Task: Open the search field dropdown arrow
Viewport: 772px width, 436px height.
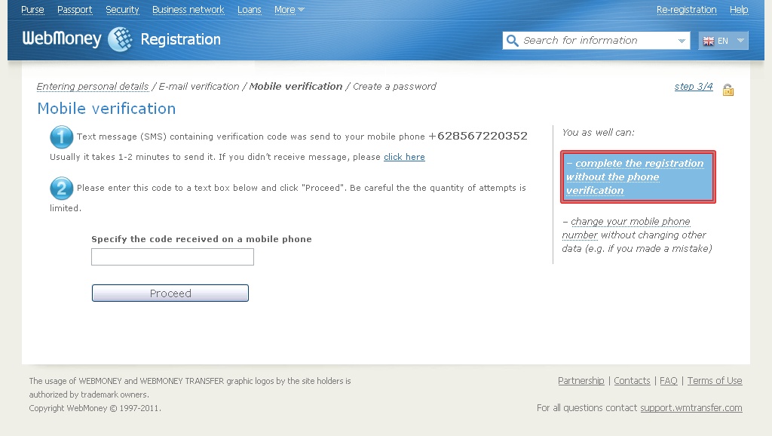Action: click(x=682, y=41)
